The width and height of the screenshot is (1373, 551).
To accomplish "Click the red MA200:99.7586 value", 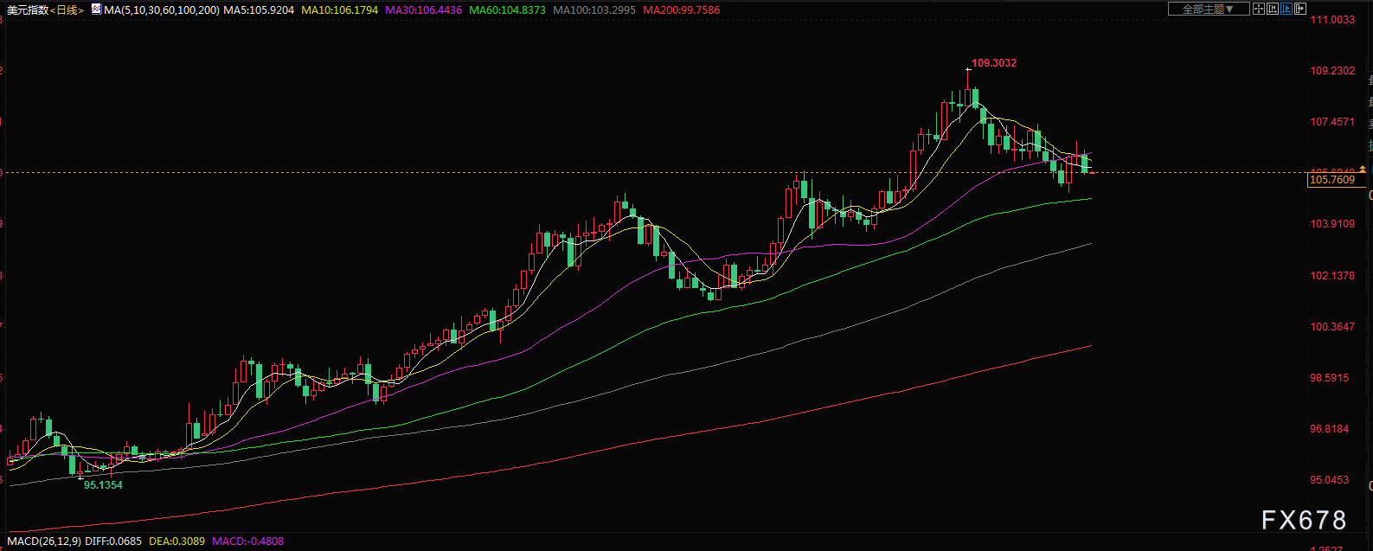I will point(681,10).
